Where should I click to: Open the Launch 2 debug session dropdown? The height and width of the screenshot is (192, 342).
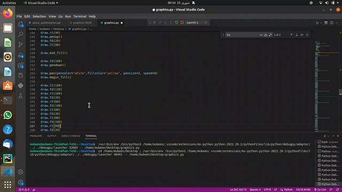196,22
